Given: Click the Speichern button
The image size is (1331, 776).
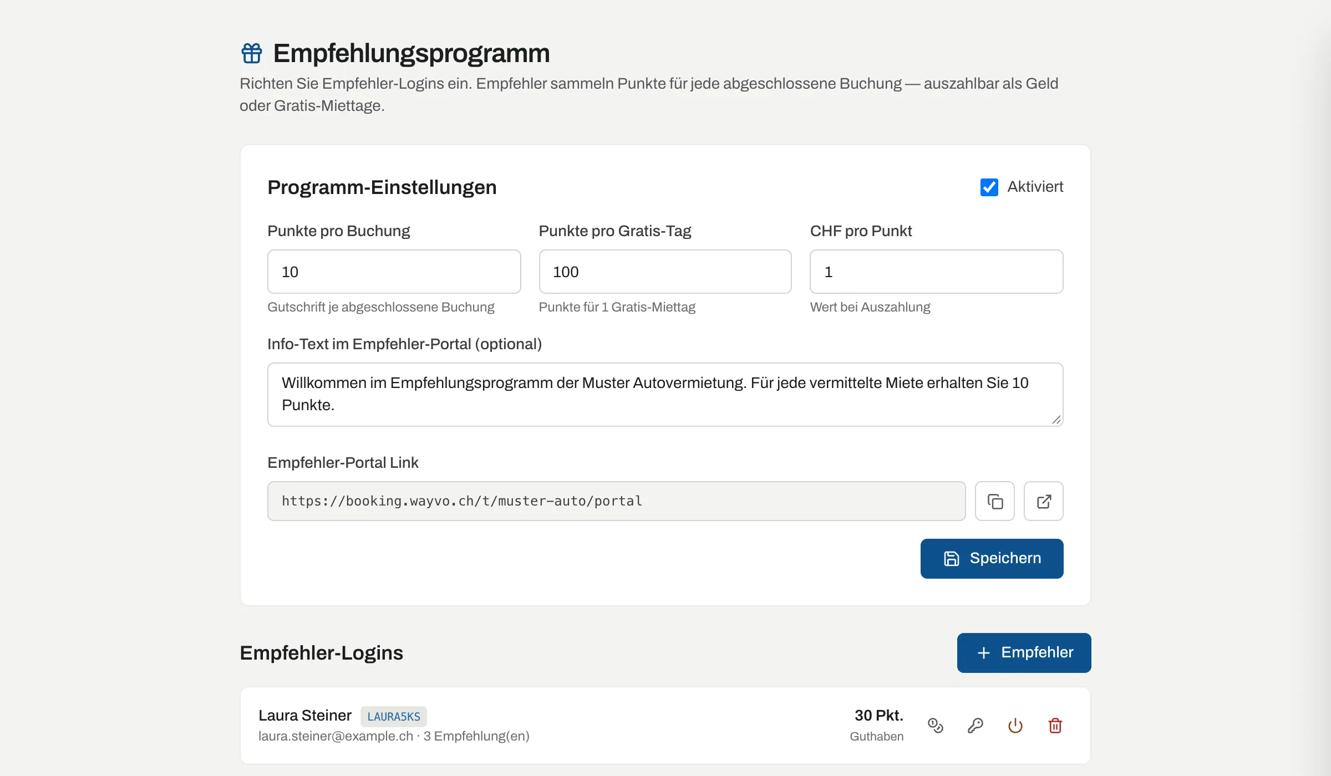Looking at the screenshot, I should (992, 559).
